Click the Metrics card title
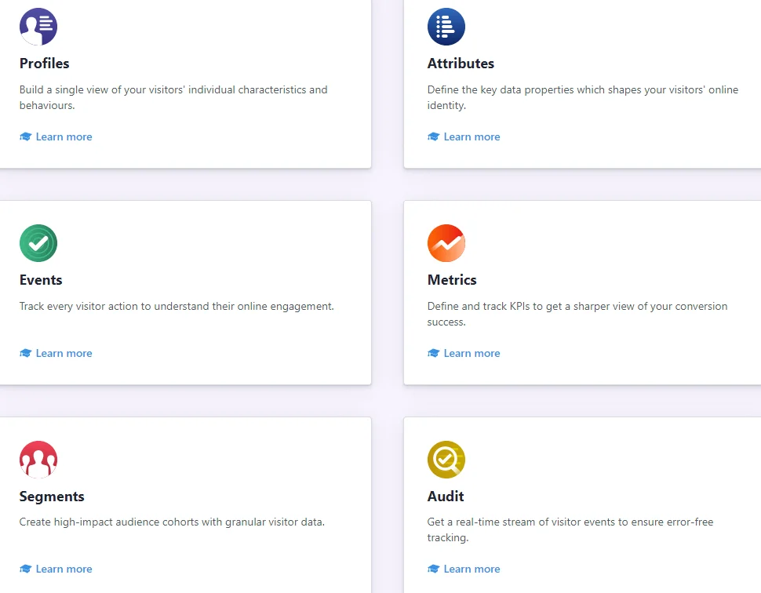761x593 pixels. tap(452, 280)
